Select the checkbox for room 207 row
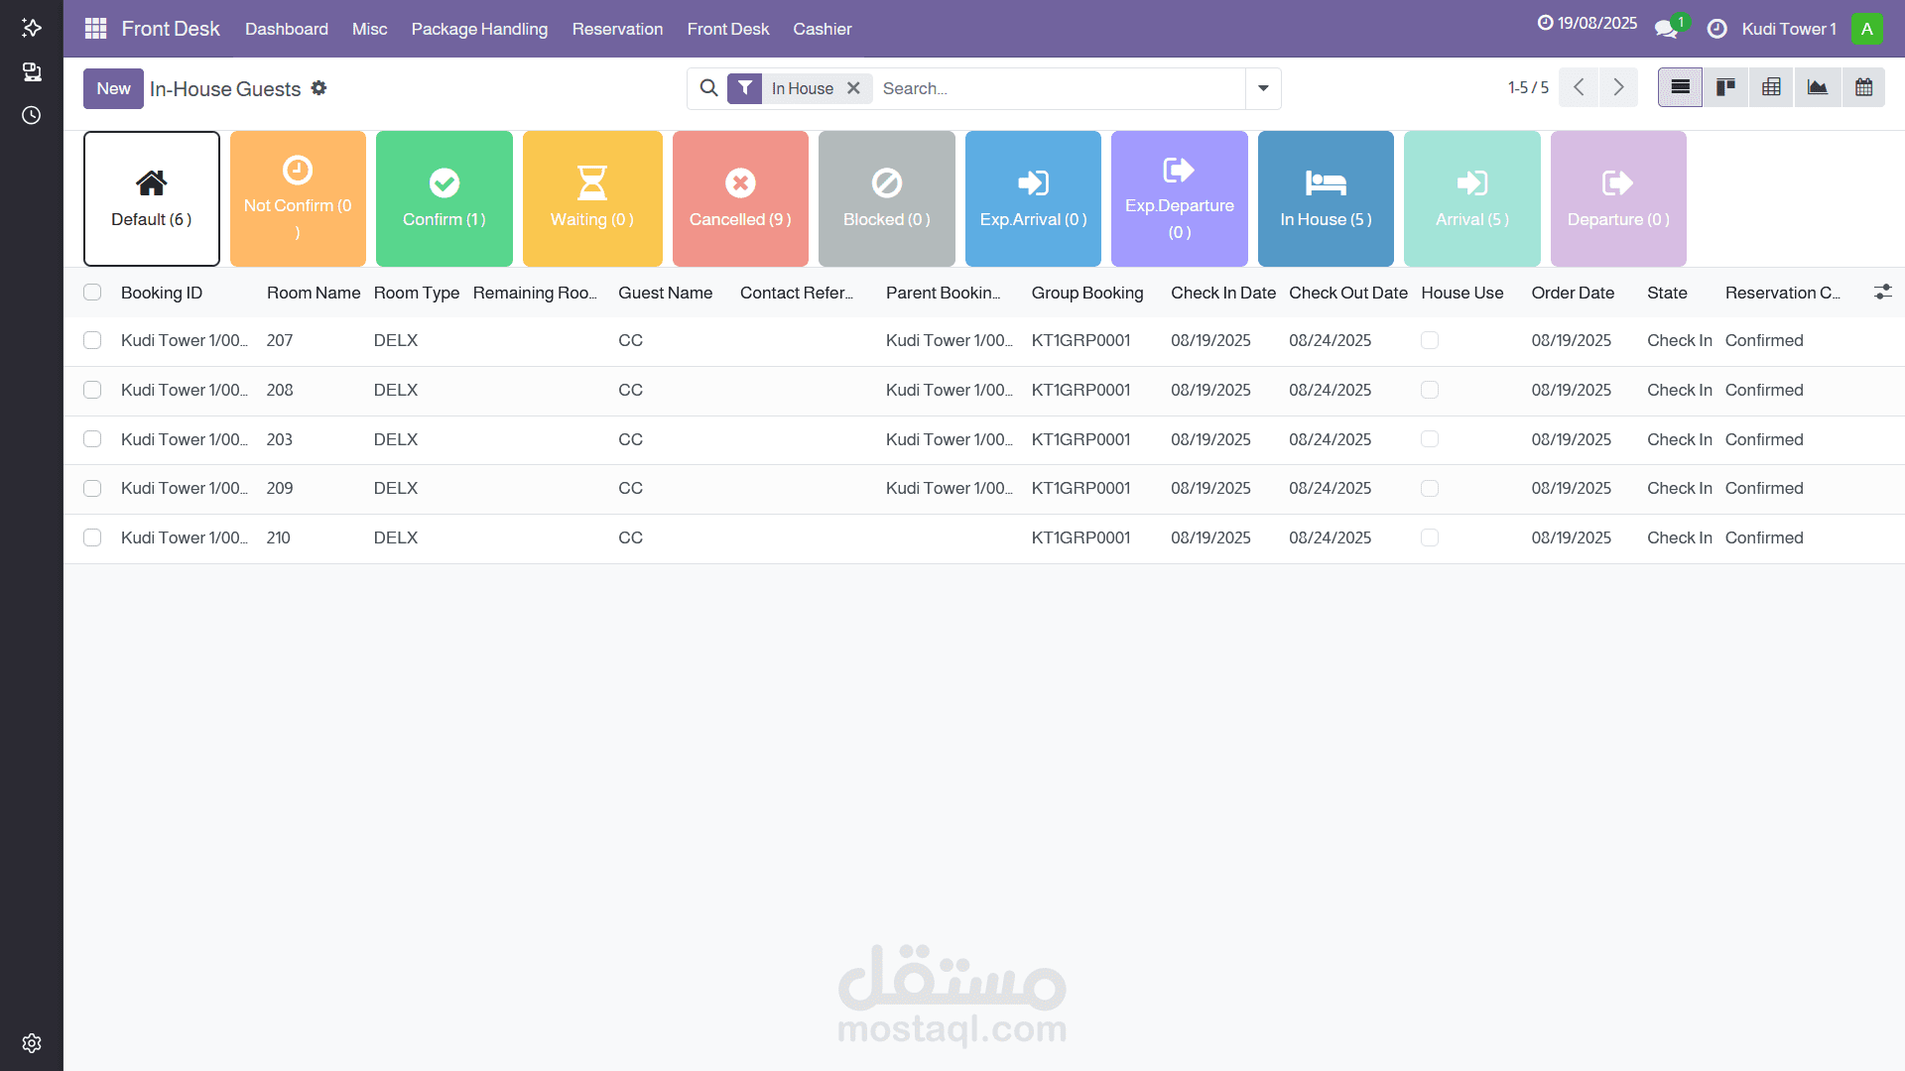This screenshot has width=1905, height=1071. point(92,340)
